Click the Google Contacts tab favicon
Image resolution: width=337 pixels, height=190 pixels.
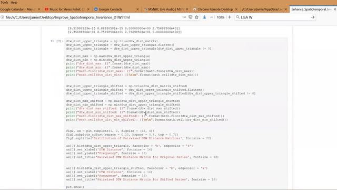(x=96, y=9)
